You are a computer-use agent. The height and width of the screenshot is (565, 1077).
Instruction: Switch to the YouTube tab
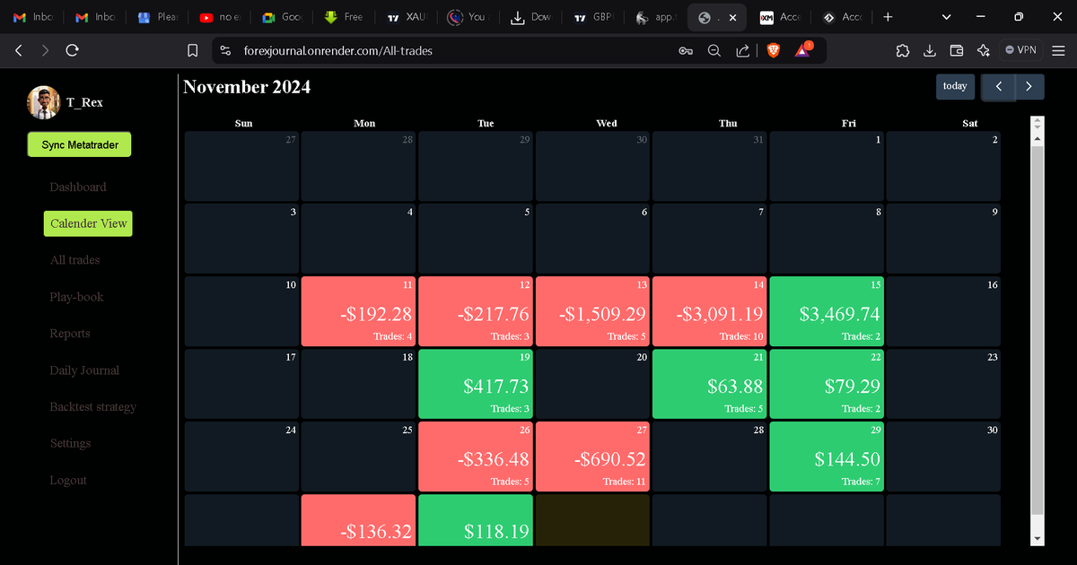tap(220, 17)
